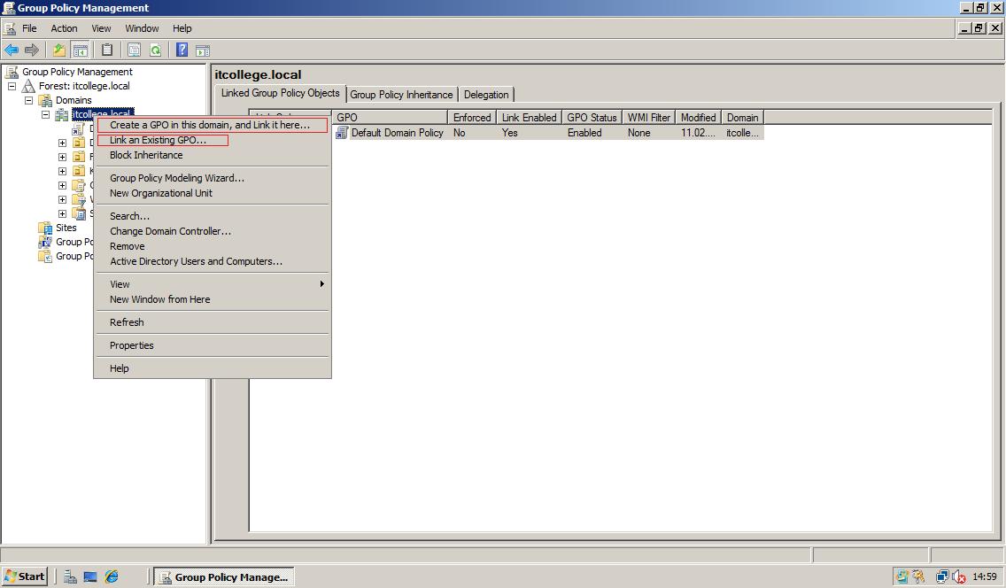
Task: Click the Default Domain Policy GPO icon
Action: tap(342, 133)
